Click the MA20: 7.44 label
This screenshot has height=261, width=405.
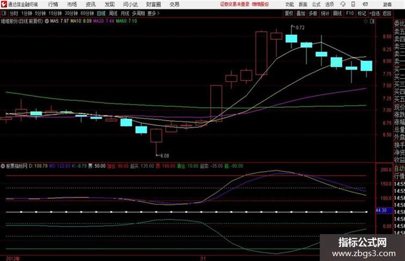click(104, 21)
